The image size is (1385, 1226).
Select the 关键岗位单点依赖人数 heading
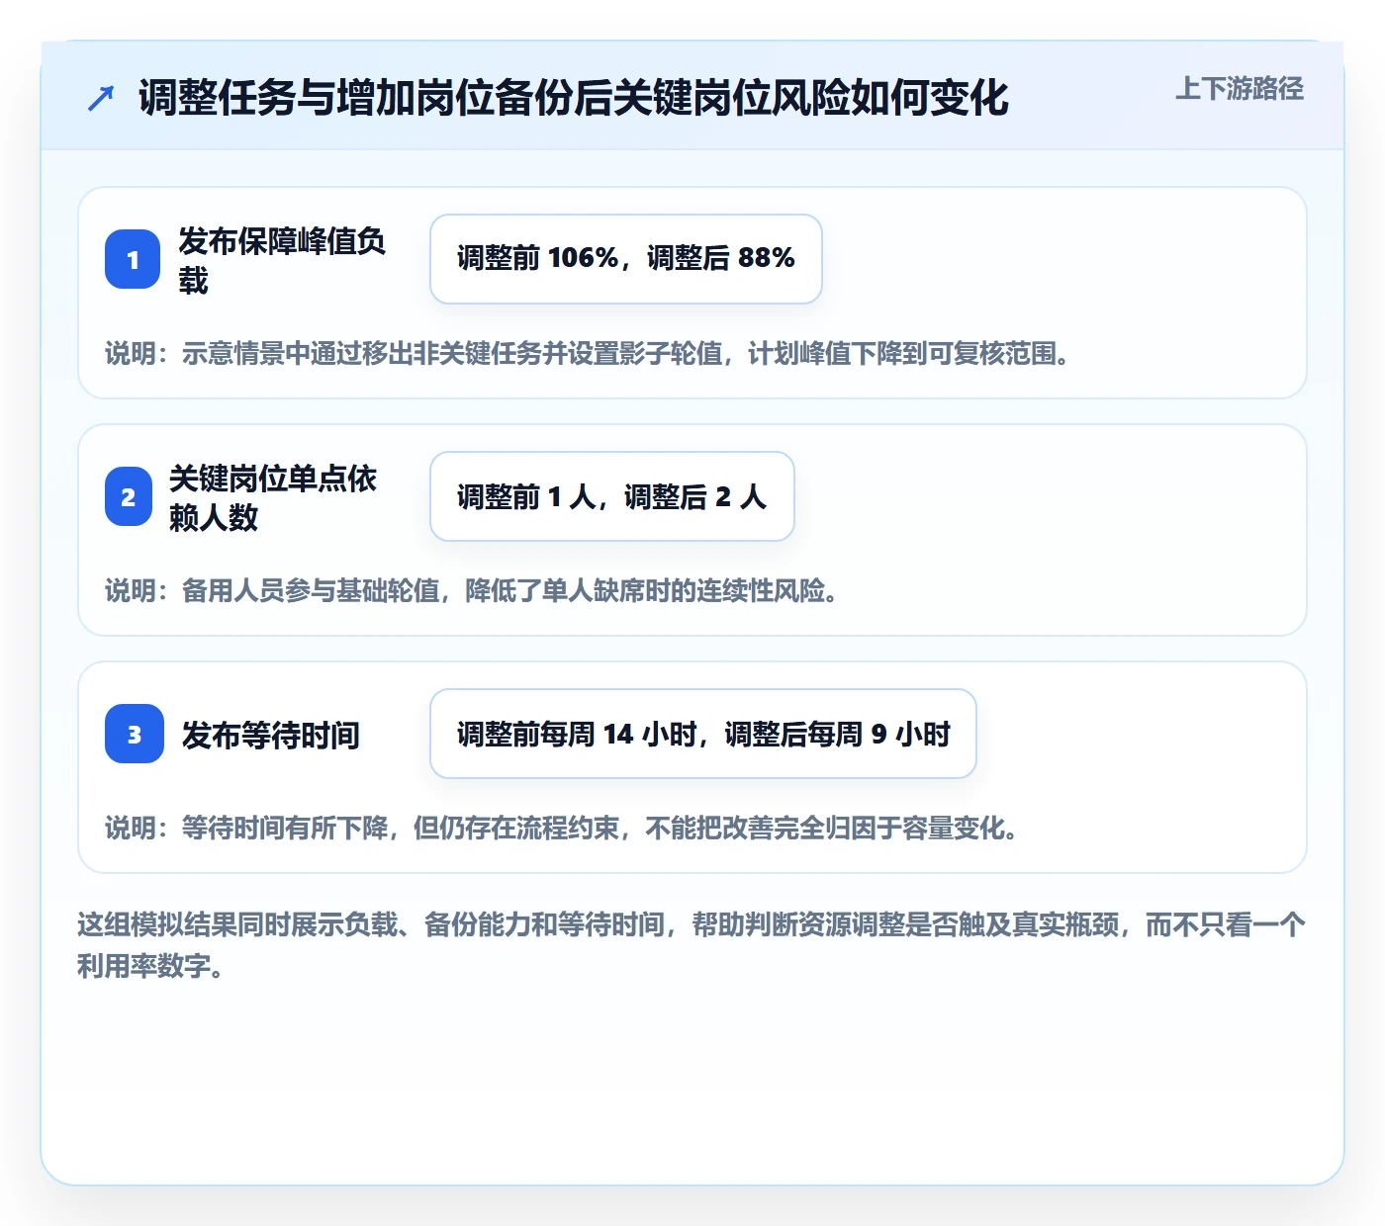[273, 497]
